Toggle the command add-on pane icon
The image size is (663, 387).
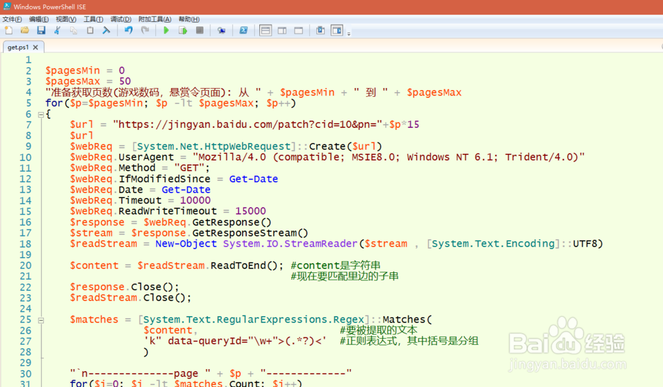(x=337, y=30)
